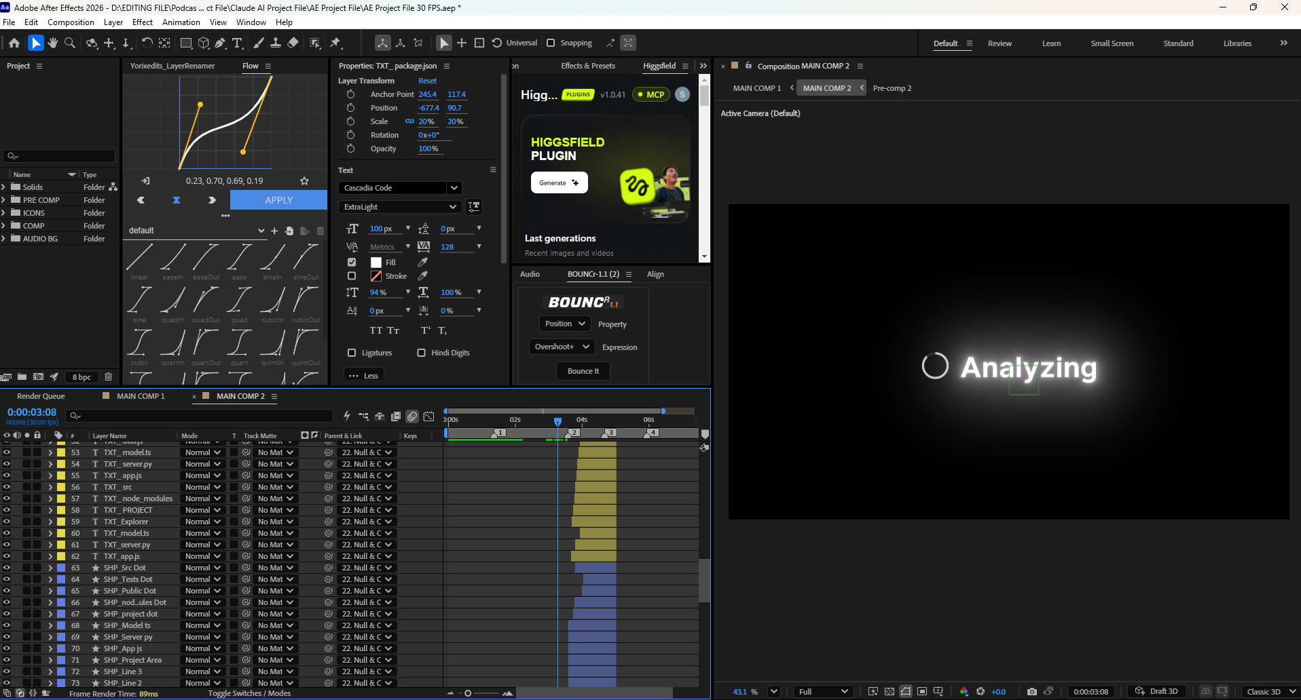This screenshot has height=700, width=1301.
Task: Enable the Ligatures checkbox
Action: [x=352, y=353]
